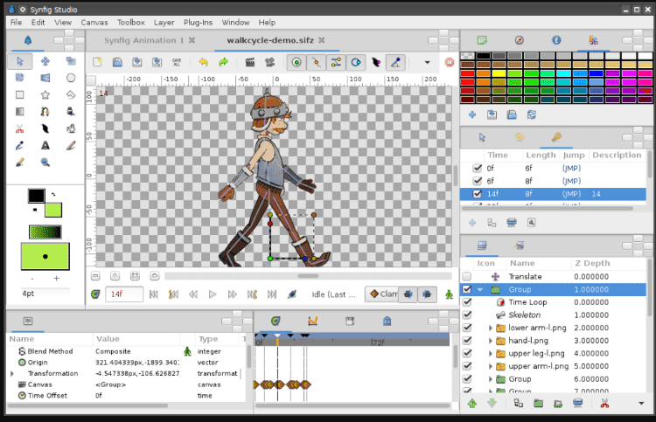Collapse the selected Group layer

coord(479,289)
